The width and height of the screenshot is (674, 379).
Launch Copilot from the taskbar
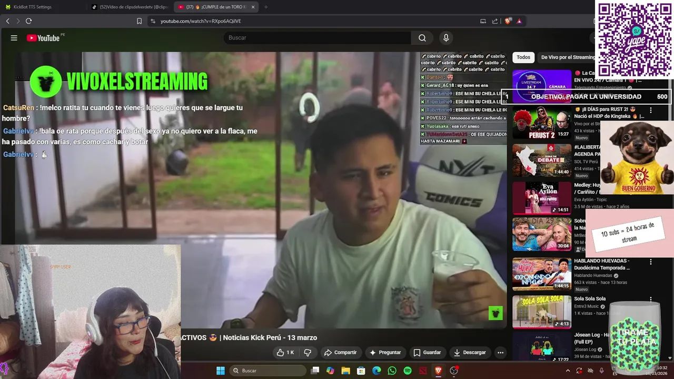(x=330, y=371)
